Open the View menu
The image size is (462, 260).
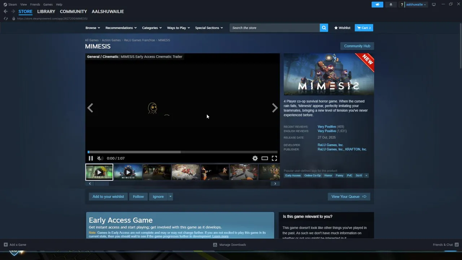[23, 4]
